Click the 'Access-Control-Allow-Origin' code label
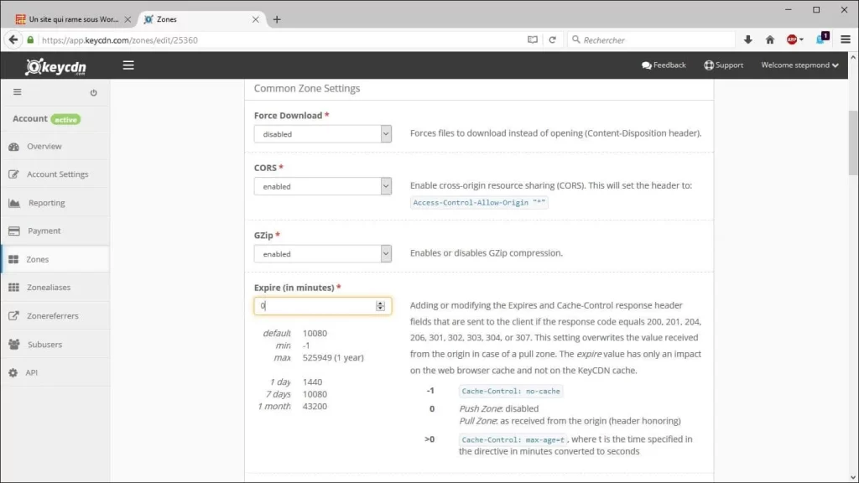Viewport: 859px width, 483px height. 479,203
